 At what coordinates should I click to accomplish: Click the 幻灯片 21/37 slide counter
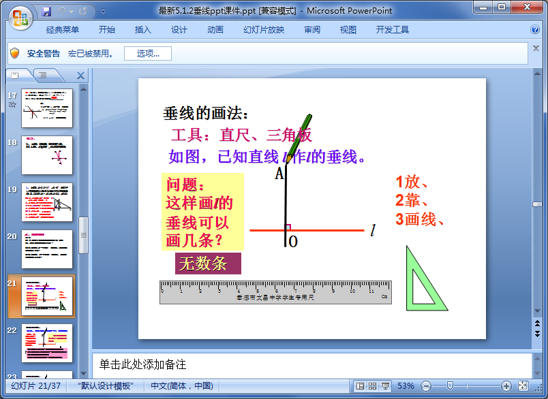click(35, 386)
